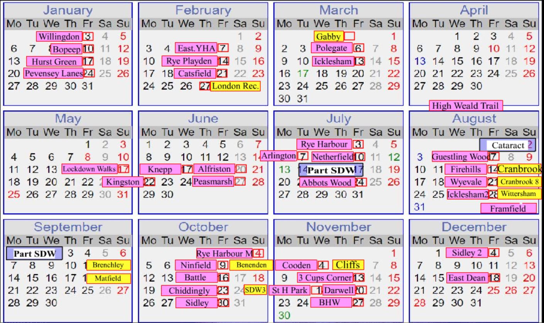Click the Icklesham label in March

coord(333,61)
